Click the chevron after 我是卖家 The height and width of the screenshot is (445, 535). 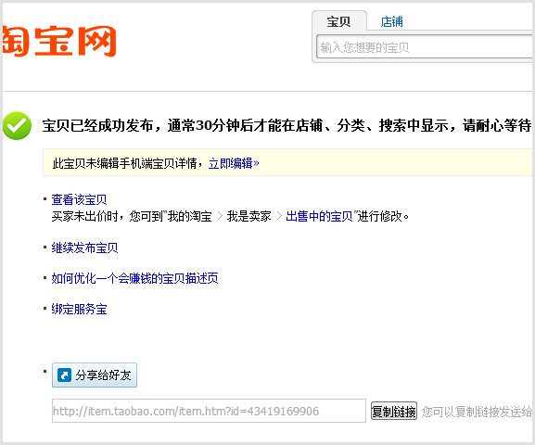pyautogui.click(x=279, y=216)
